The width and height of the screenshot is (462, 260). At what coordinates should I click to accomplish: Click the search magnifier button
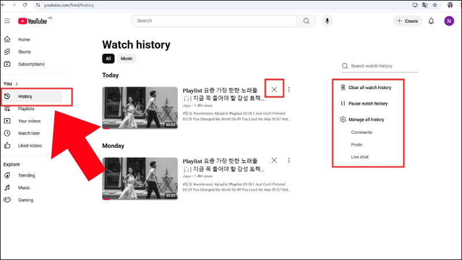point(306,21)
